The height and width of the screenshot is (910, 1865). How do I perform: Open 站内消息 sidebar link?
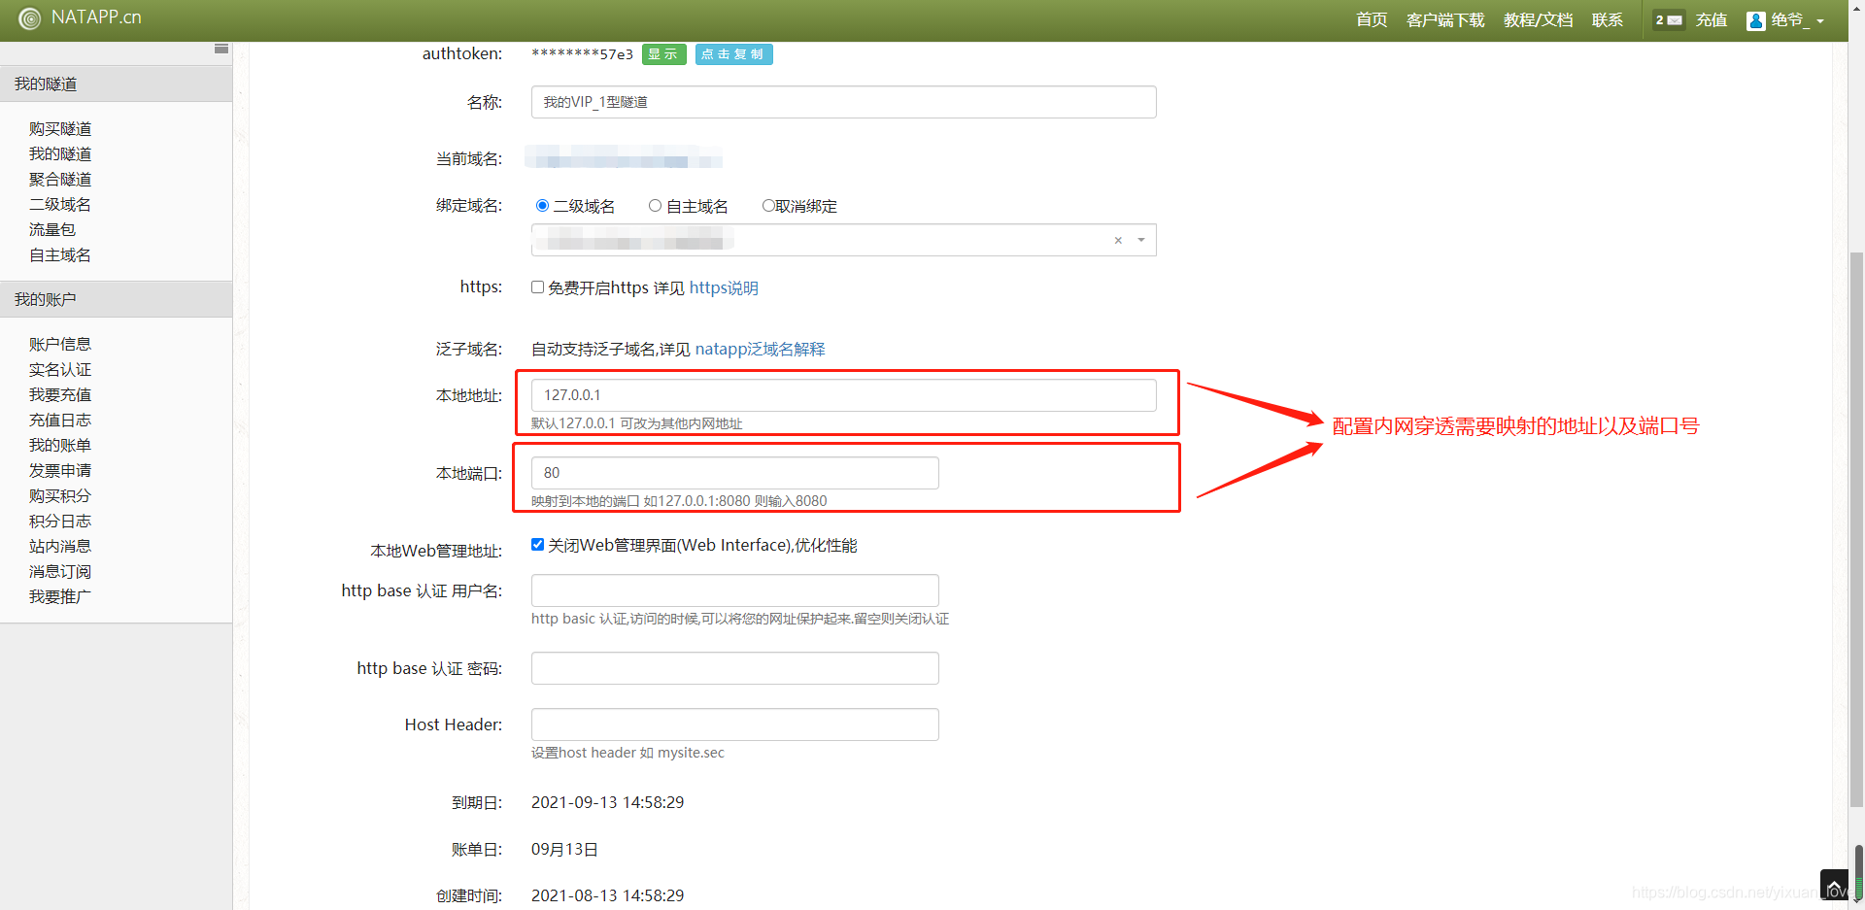(x=60, y=547)
